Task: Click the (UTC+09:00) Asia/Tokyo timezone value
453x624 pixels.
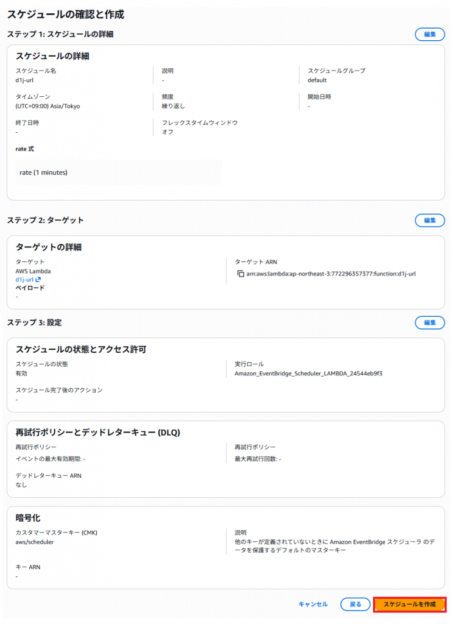Action: coord(47,106)
